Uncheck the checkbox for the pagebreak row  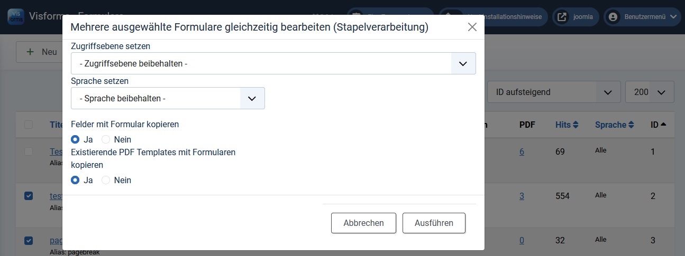[29, 240]
